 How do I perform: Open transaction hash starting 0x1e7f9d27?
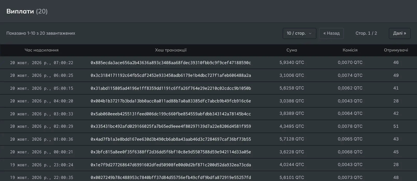click(x=171, y=165)
